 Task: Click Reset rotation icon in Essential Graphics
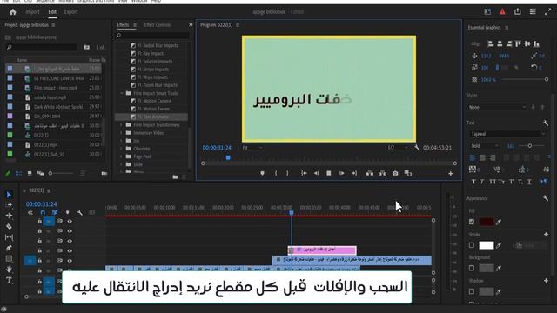pos(534,67)
